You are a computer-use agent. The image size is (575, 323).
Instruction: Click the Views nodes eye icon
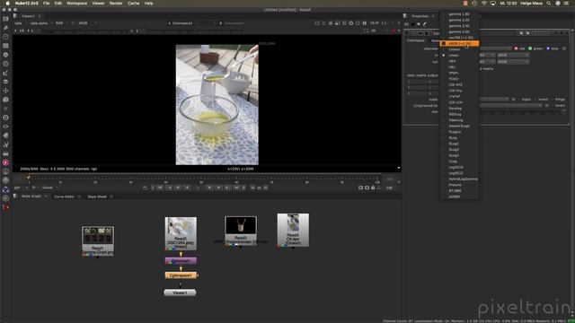5,127
